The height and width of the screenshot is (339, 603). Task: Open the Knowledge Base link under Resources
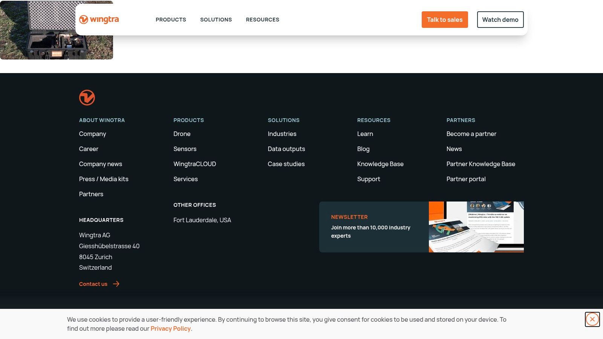[380, 164]
